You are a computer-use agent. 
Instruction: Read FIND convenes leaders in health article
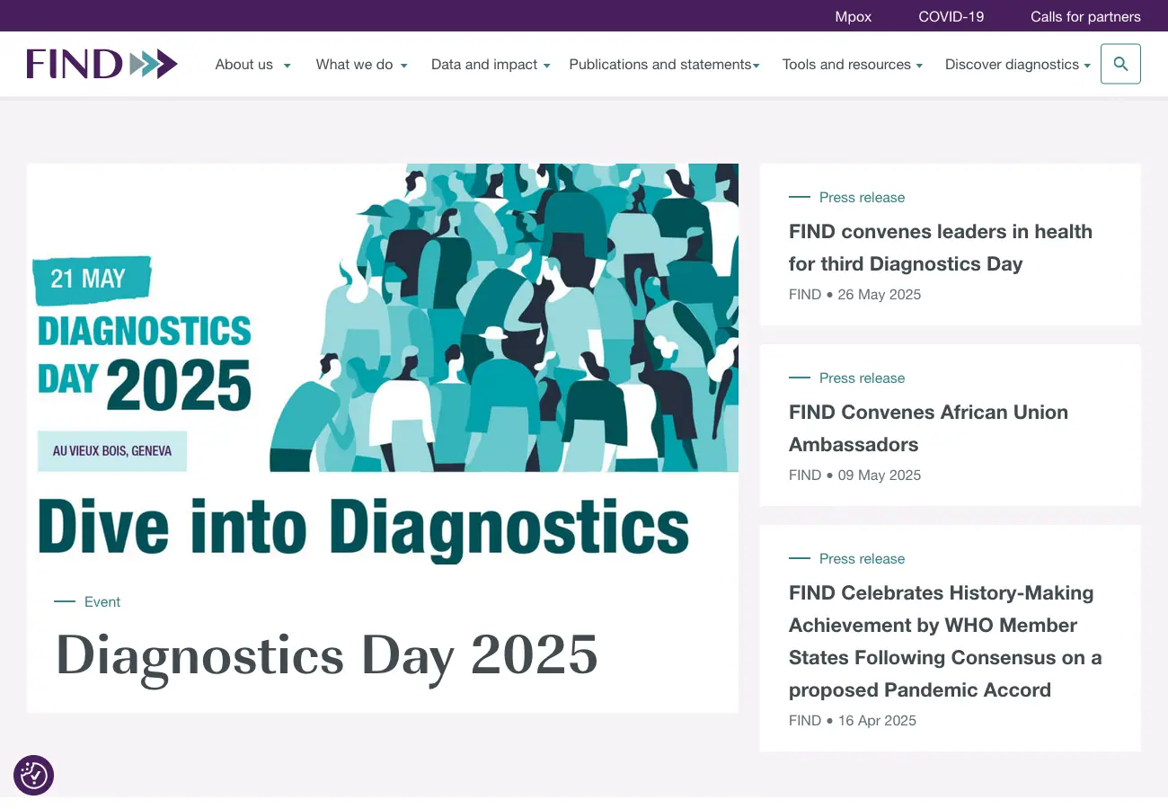pyautogui.click(x=940, y=247)
